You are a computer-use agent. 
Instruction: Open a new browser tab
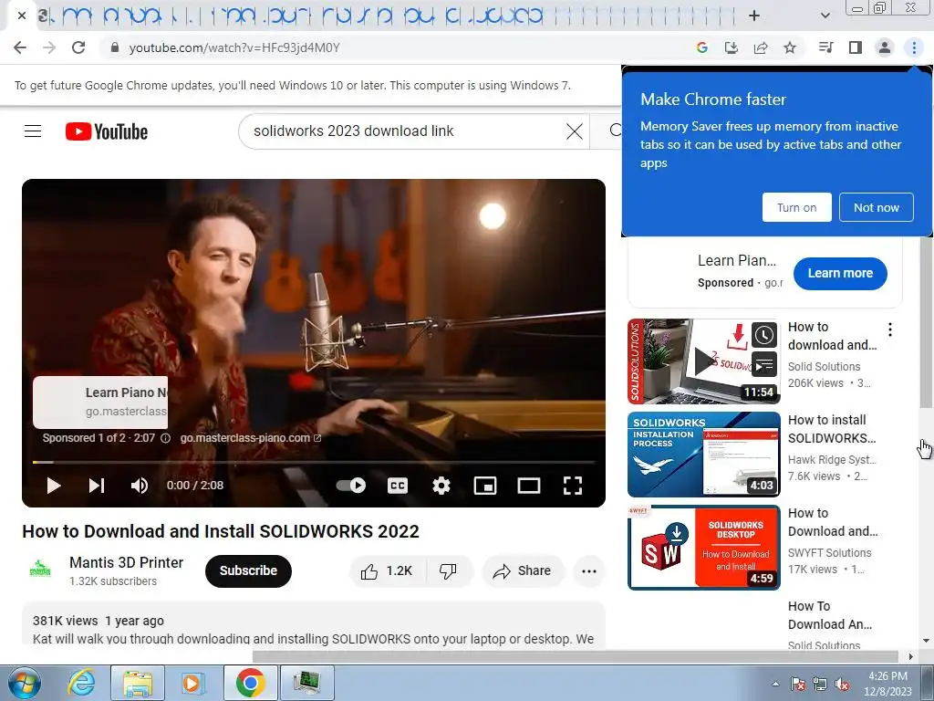(x=754, y=16)
